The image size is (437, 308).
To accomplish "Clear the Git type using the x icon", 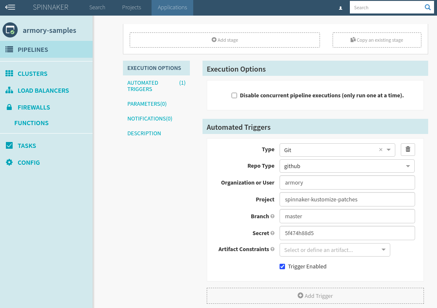I will coord(381,150).
